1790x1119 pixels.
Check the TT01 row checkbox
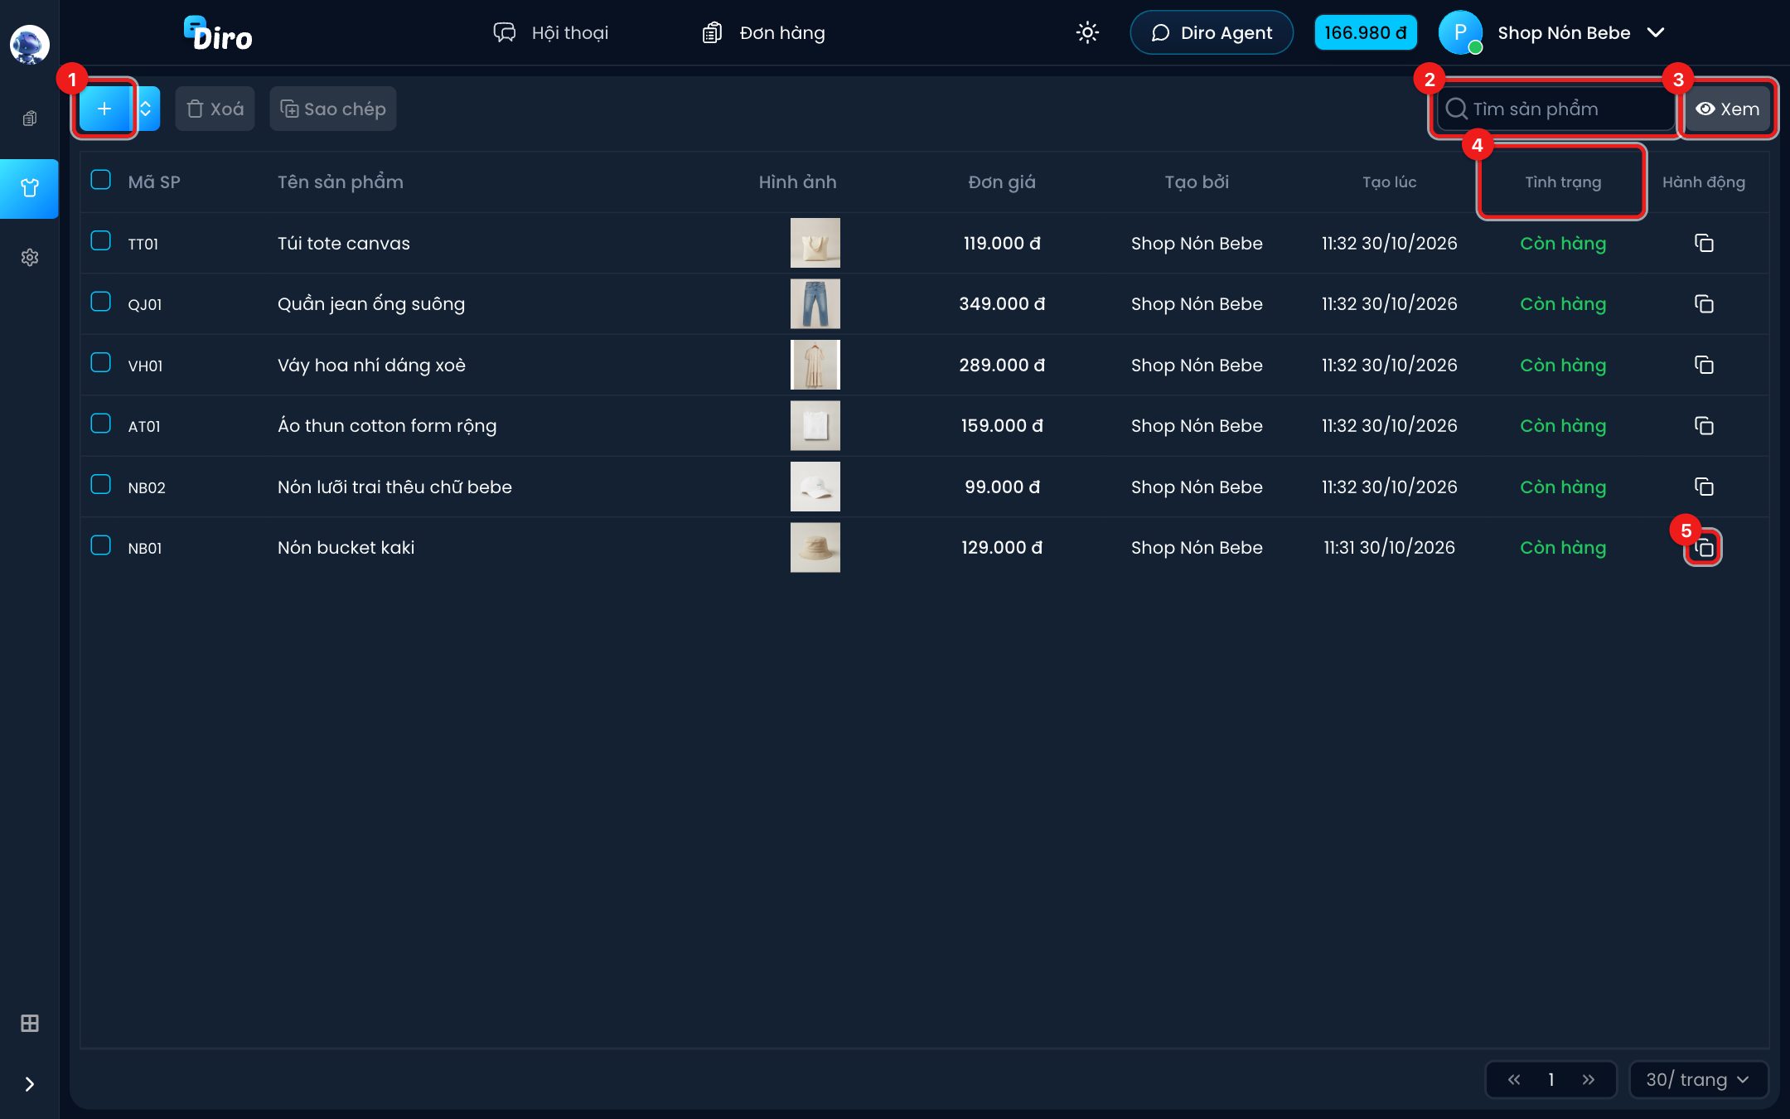(100, 241)
